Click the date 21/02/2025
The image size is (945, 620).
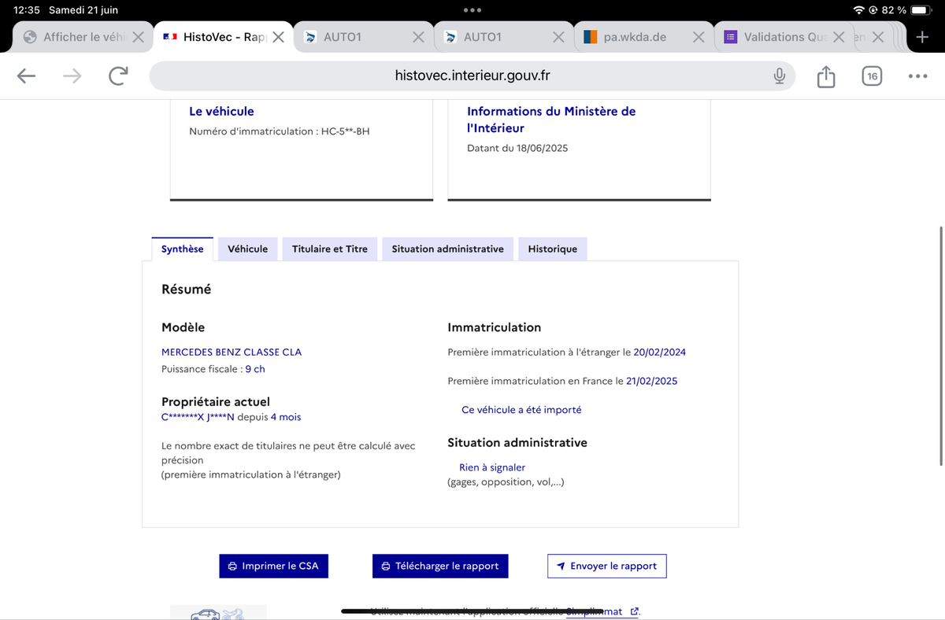point(651,381)
